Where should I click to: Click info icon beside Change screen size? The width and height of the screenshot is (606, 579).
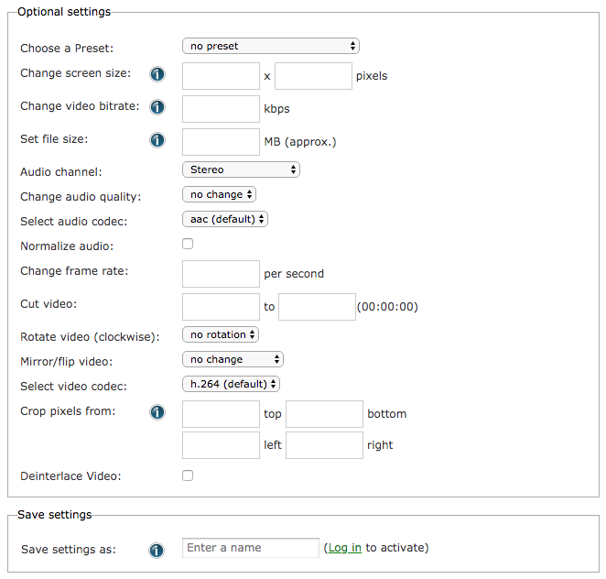157,74
